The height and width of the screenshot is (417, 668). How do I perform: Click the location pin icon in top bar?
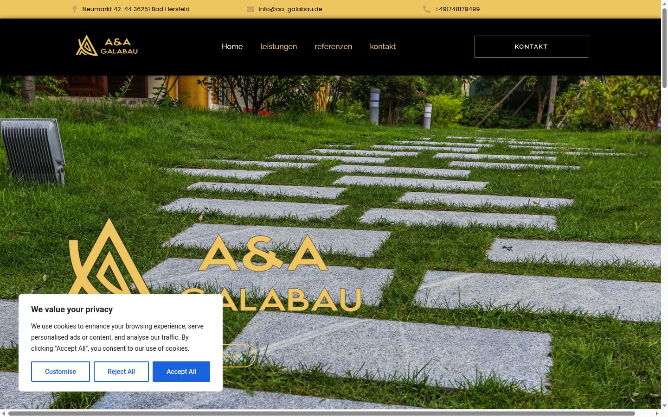(75, 9)
